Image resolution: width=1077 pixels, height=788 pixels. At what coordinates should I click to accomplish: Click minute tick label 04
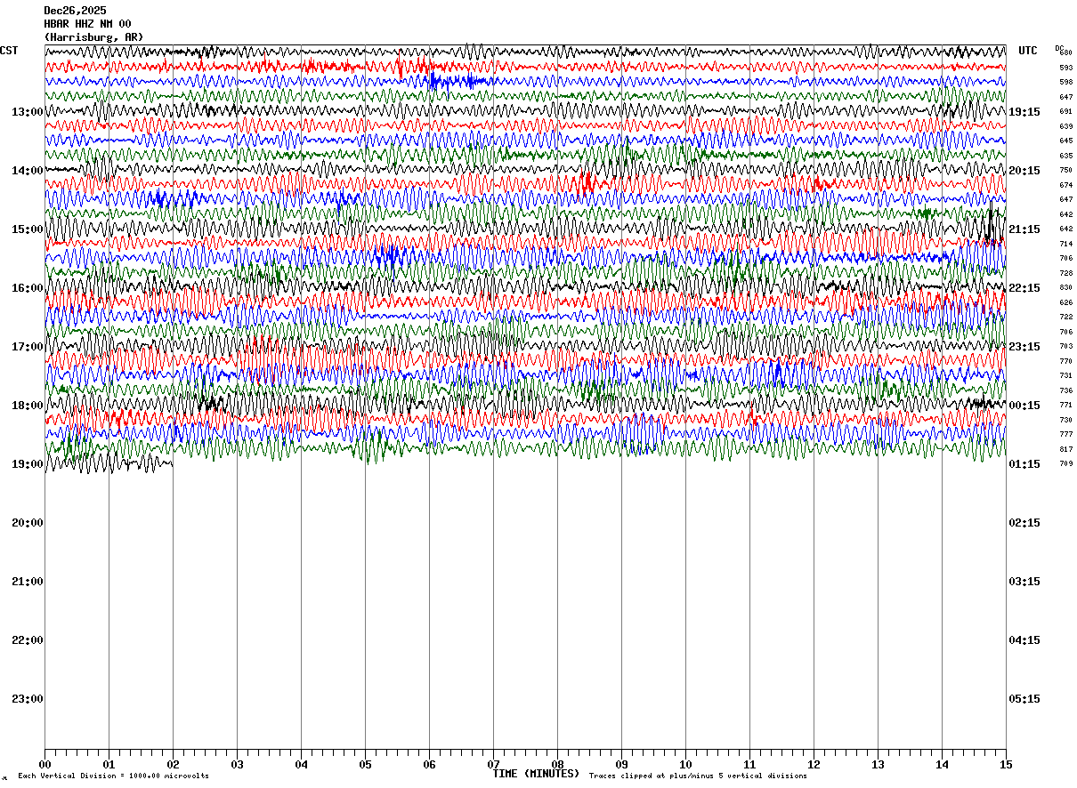(301, 764)
